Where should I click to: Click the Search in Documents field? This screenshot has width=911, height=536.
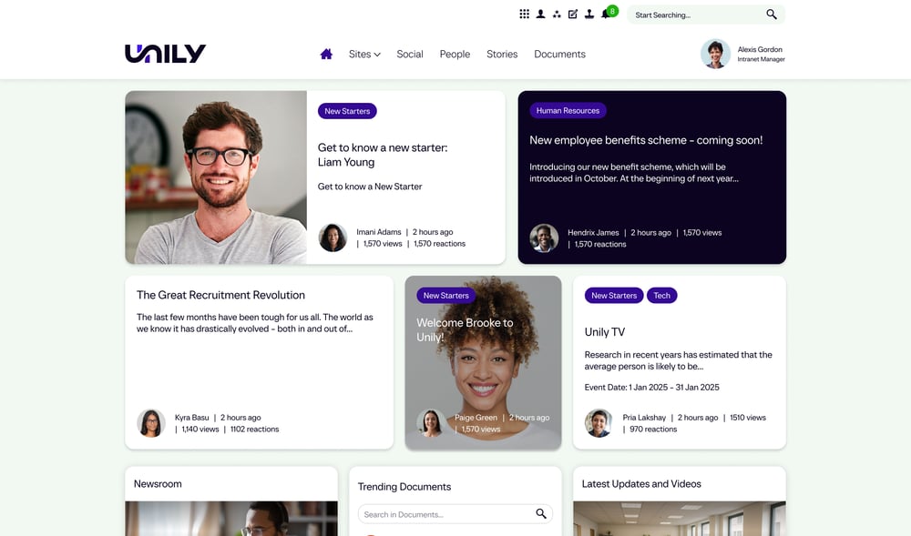pos(455,514)
